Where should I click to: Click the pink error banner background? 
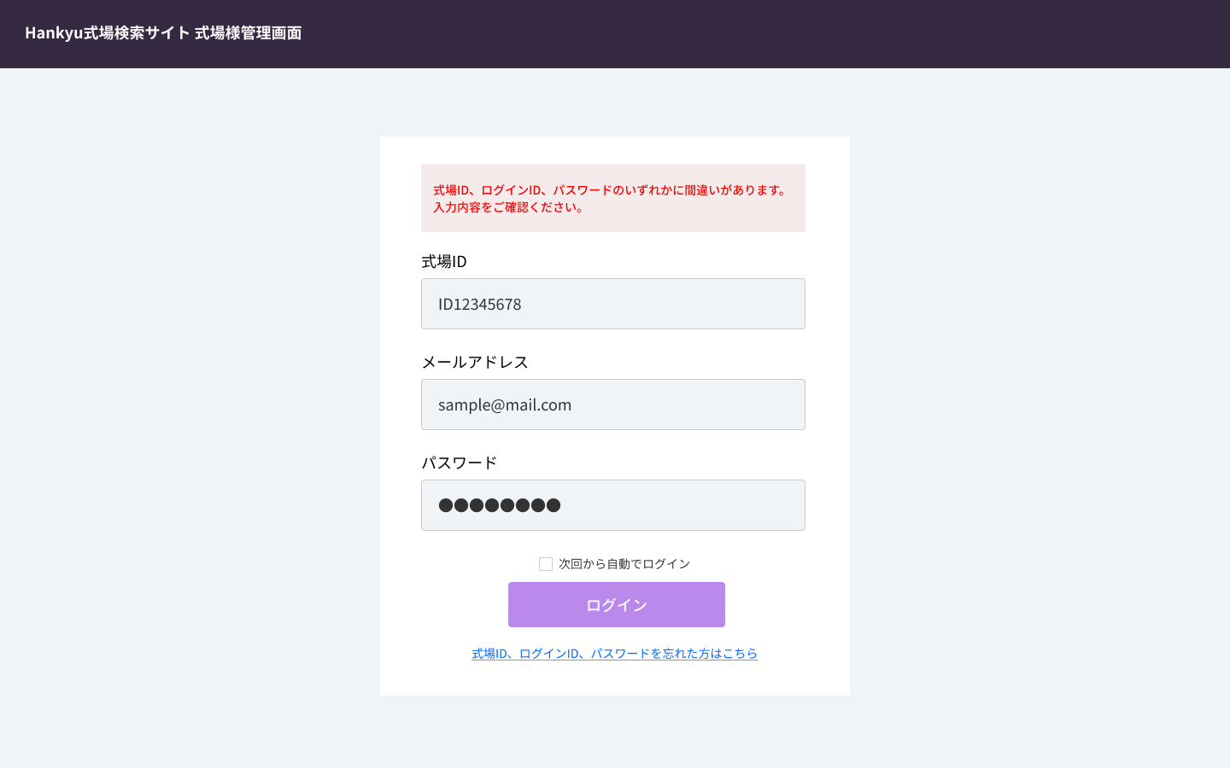pyautogui.click(x=726, y=218)
